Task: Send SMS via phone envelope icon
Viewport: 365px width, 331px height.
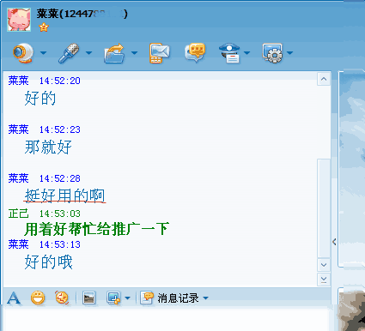Action: (159, 53)
